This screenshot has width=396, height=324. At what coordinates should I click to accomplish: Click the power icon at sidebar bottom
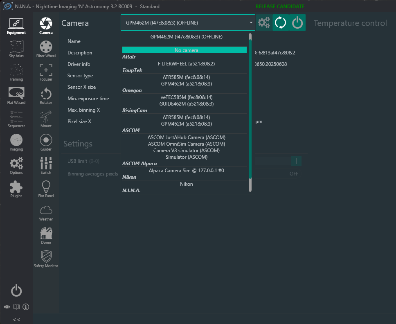point(16,291)
